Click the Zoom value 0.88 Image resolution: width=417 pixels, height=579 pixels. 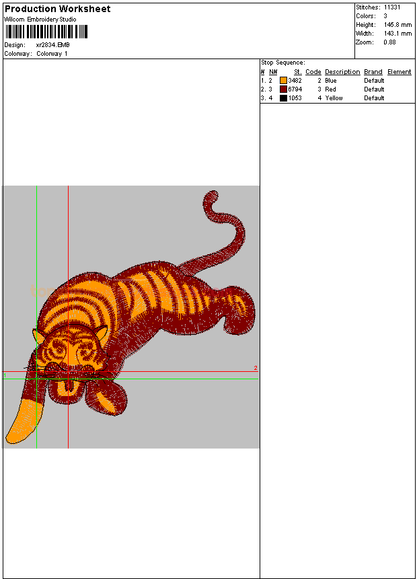click(x=389, y=42)
